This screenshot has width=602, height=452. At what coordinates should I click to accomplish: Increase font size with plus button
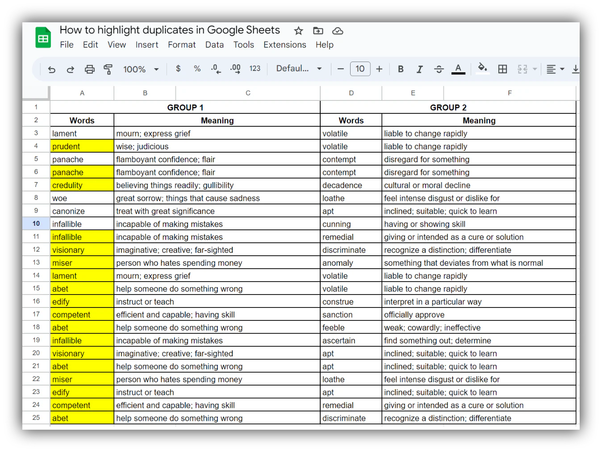[379, 69]
